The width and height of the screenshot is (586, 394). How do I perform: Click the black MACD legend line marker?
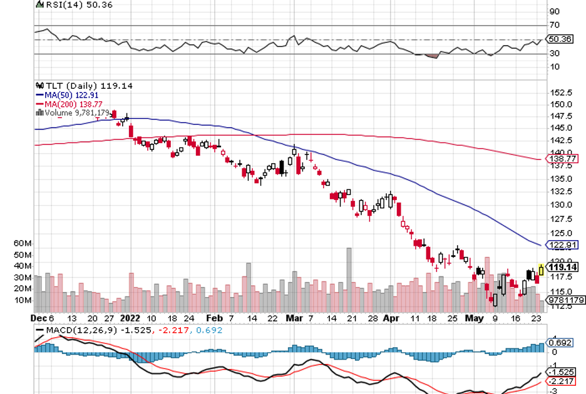[x=40, y=330]
